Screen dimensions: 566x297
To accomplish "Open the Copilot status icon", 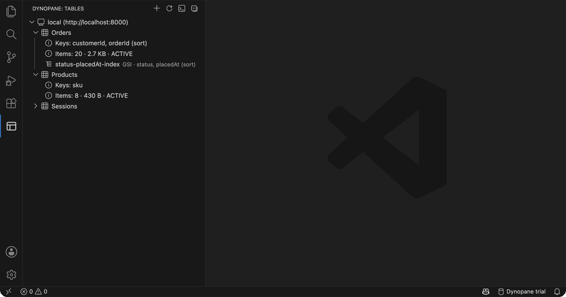I will (486, 292).
